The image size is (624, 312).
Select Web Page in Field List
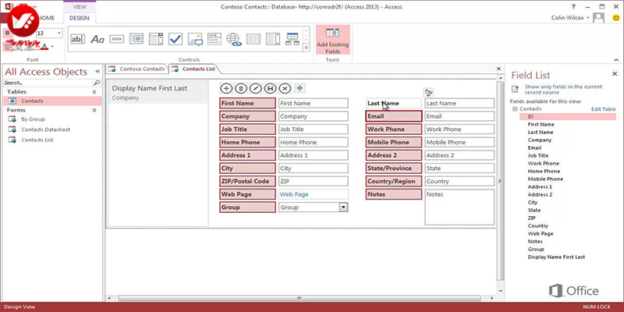[541, 233]
